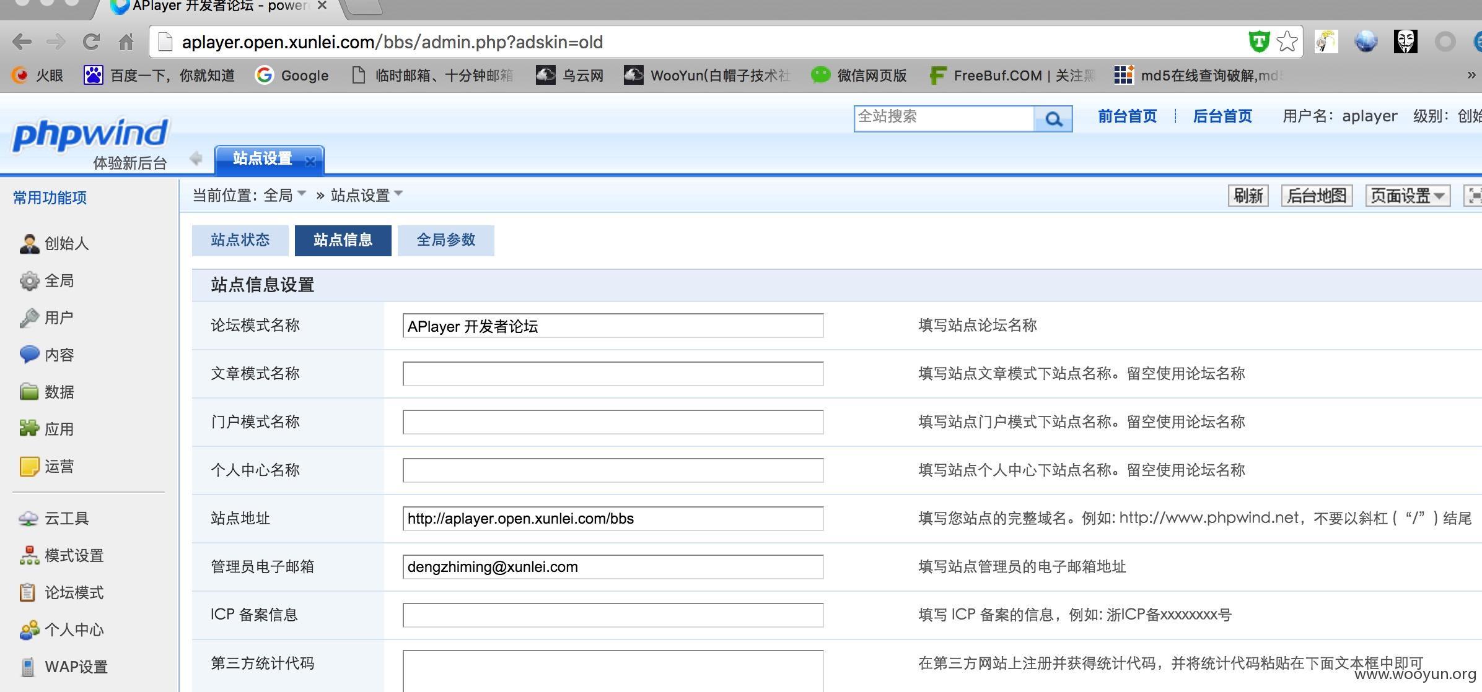
Task: Select the APlayer 开发者论坛 browser tab
Action: pos(220,7)
